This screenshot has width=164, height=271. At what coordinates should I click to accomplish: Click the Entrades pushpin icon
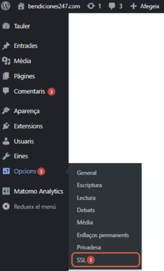6,46
